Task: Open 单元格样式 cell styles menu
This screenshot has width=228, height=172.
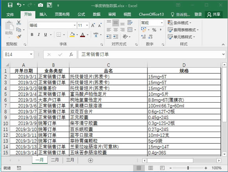Action: [x=181, y=37]
